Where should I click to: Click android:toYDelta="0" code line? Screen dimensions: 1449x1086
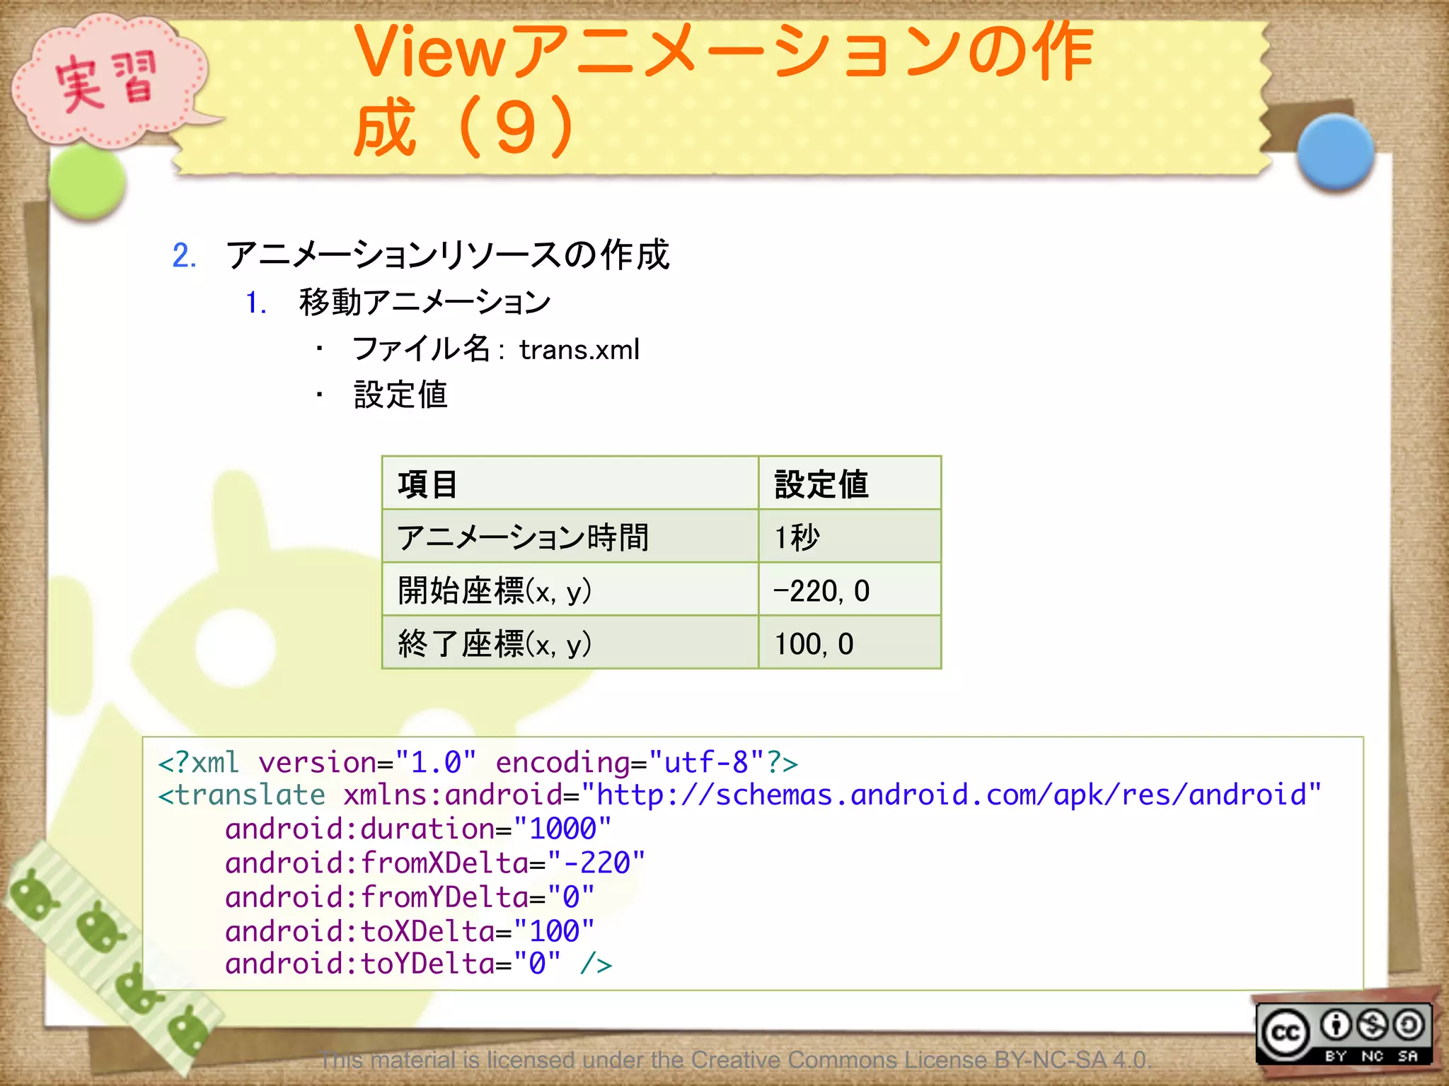tap(419, 964)
